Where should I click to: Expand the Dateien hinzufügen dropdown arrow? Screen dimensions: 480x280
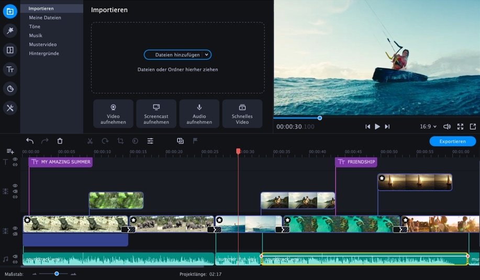click(x=207, y=55)
